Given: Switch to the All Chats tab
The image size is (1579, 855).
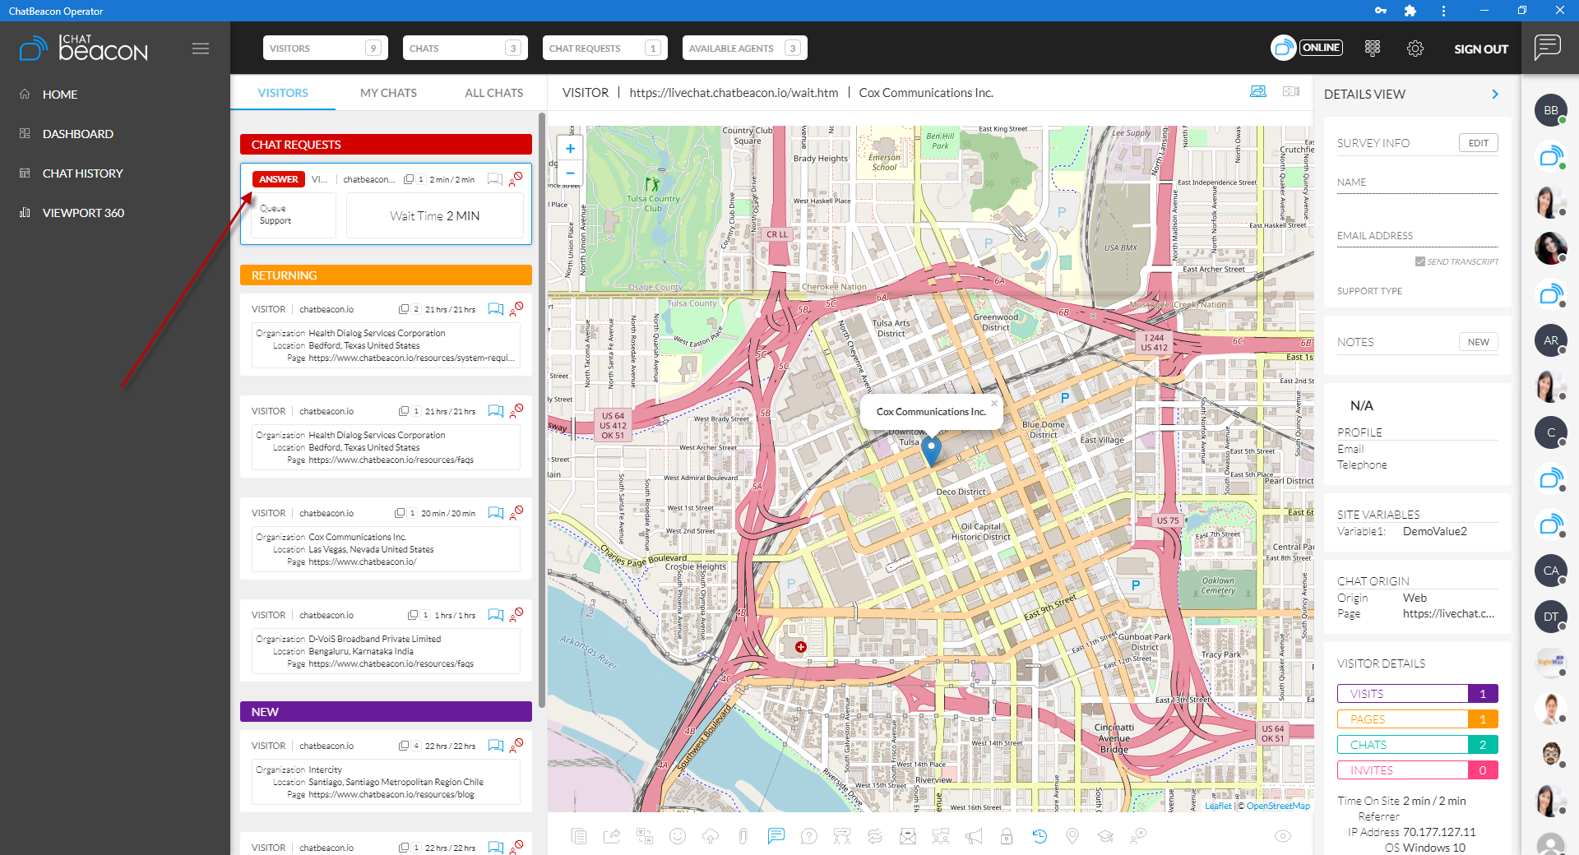Looking at the screenshot, I should click(x=494, y=93).
